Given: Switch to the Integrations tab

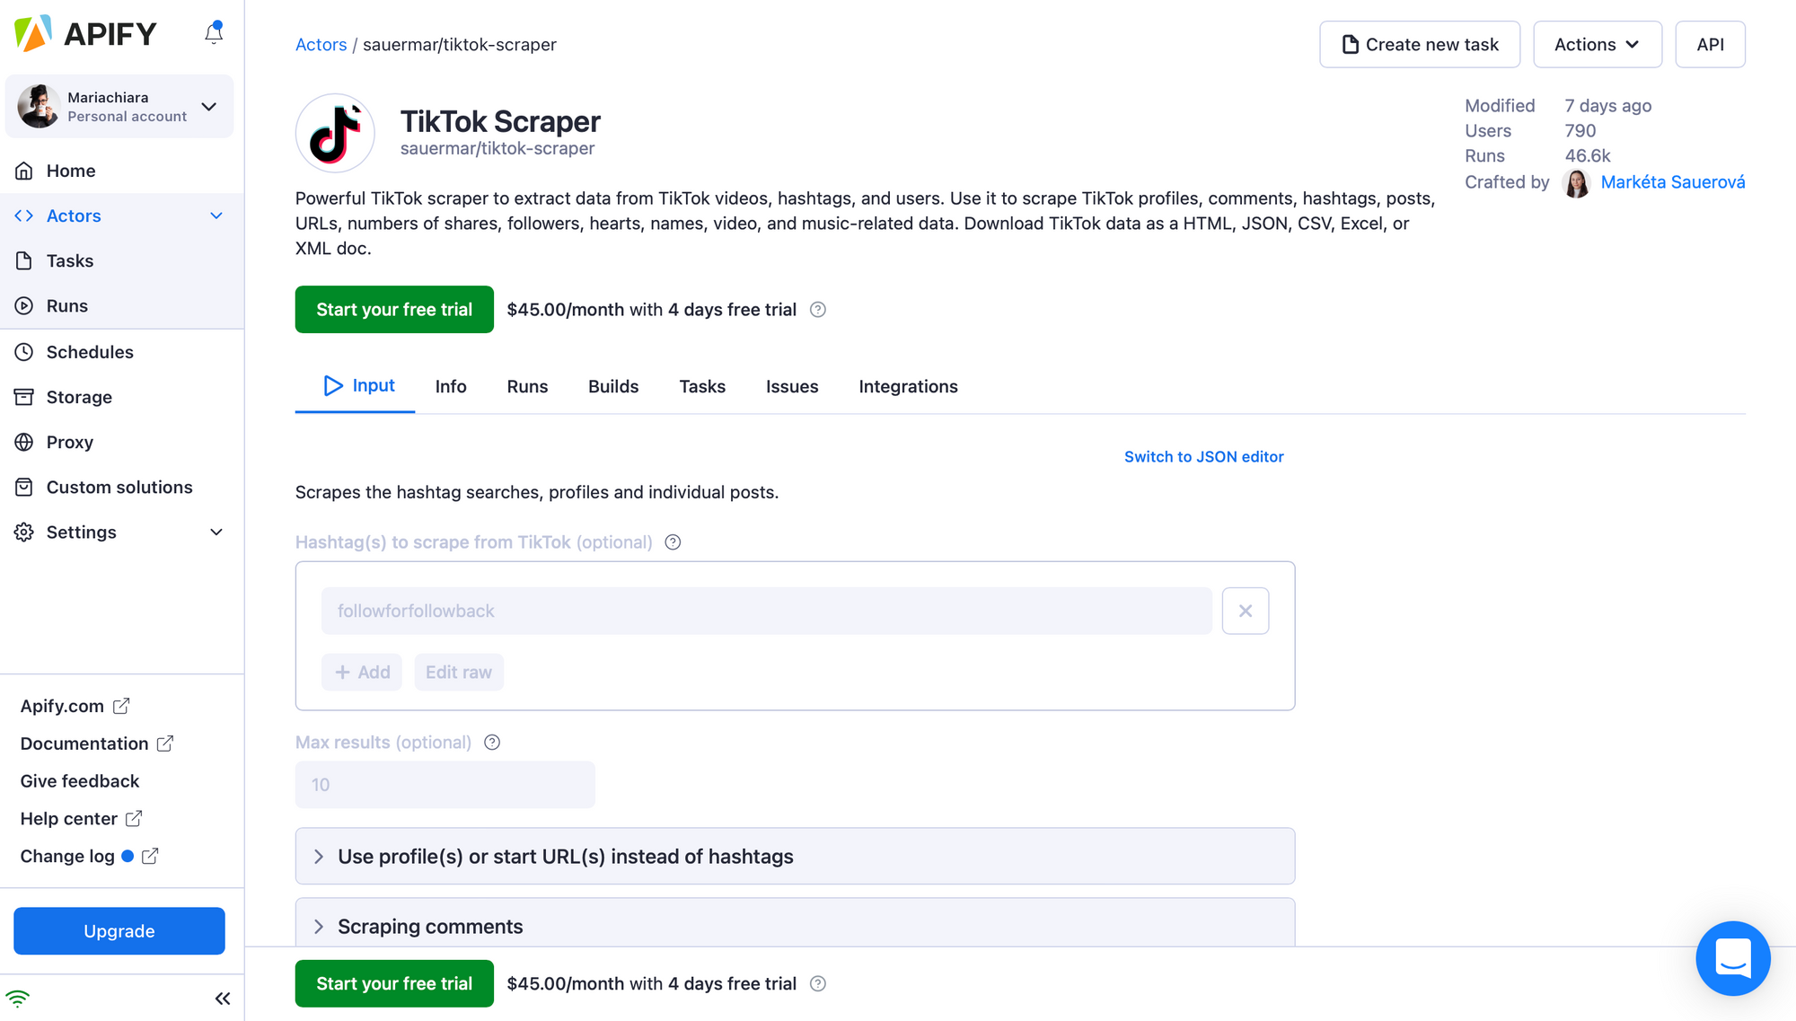Looking at the screenshot, I should coord(908,387).
